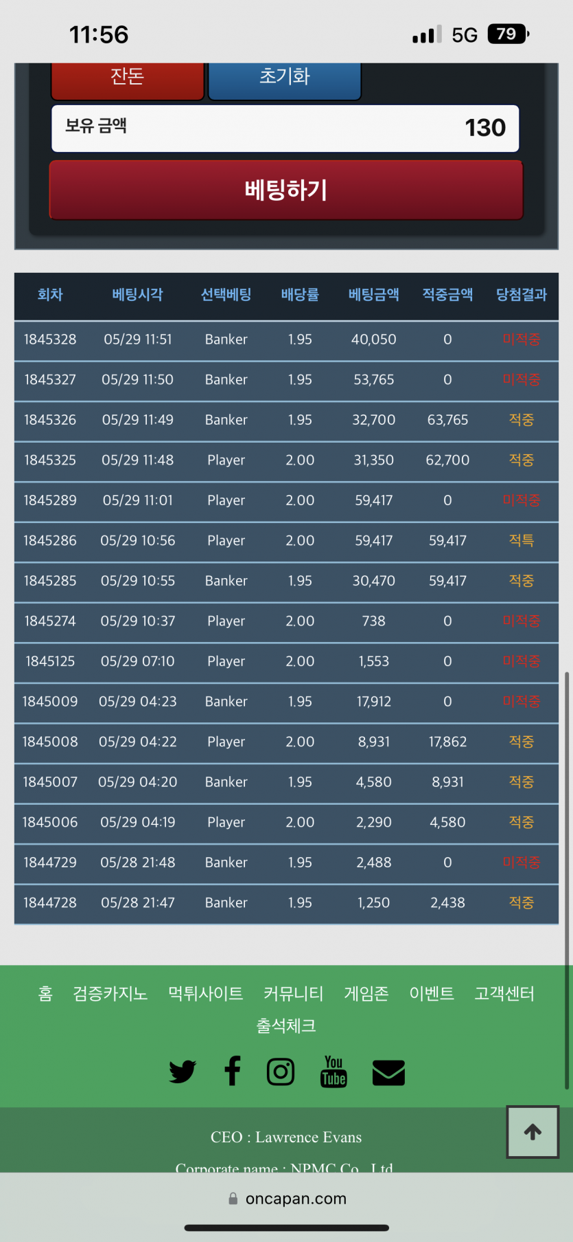Tap the battery indicator in status bar
Viewport: 573px width, 1242px height.
pyautogui.click(x=508, y=34)
